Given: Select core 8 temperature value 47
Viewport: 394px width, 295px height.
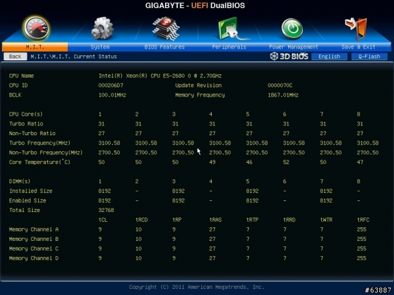Looking at the screenshot, I should tap(360, 162).
